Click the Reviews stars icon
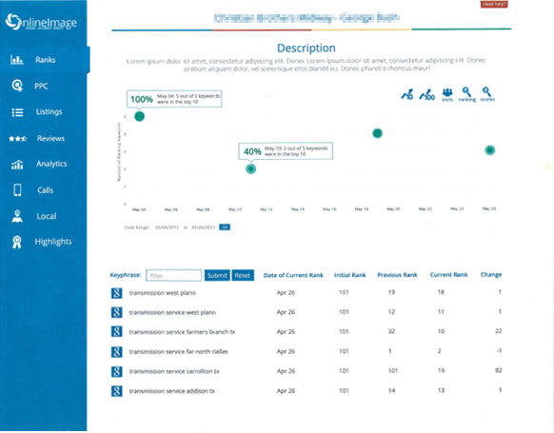The image size is (554, 433). [x=18, y=138]
